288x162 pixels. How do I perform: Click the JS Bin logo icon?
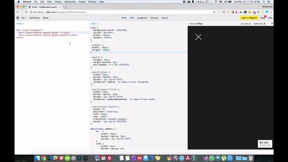coord(18,18)
